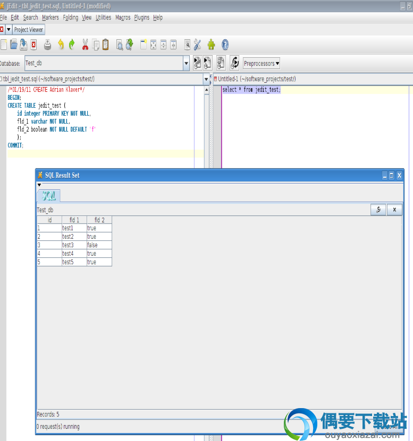Select the cell containing test2

[74, 237]
